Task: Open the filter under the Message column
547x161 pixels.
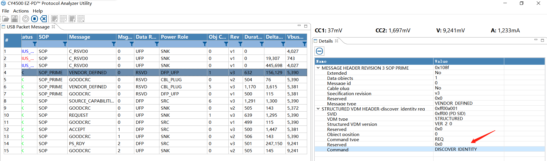Action: [x=114, y=44]
